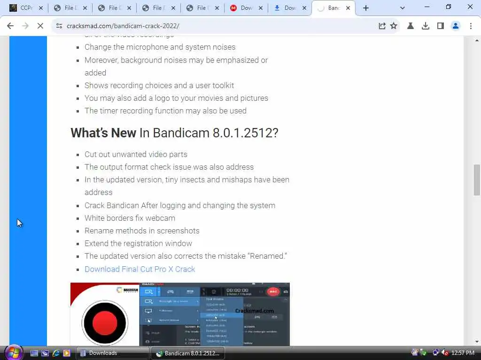Click scrollbar up arrow
The height and width of the screenshot is (360, 481).
point(477,40)
